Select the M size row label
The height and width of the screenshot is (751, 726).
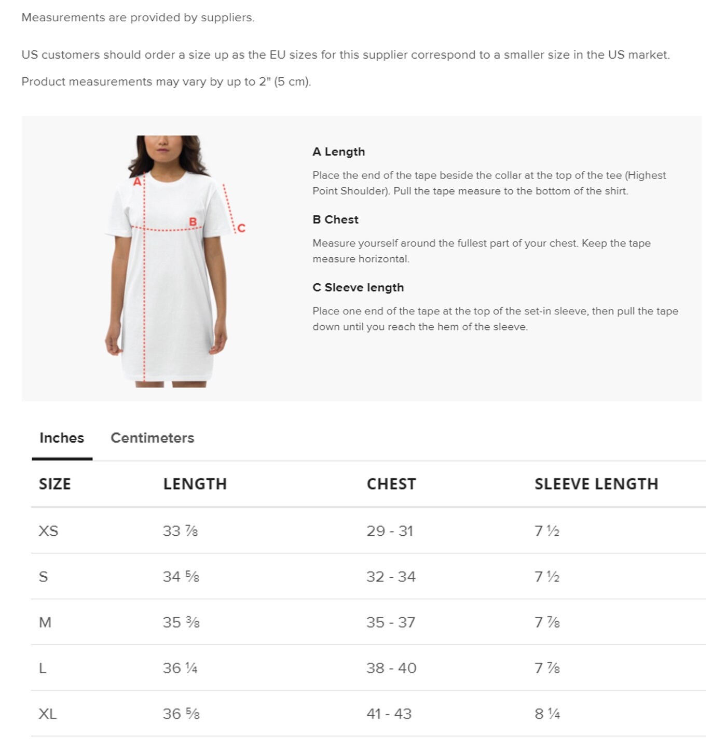pos(45,622)
